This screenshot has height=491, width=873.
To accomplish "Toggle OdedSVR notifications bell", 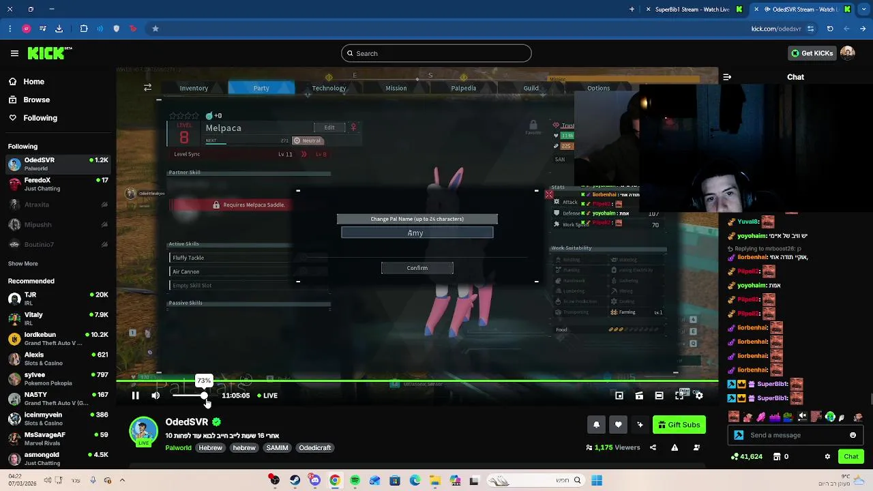I will click(596, 425).
